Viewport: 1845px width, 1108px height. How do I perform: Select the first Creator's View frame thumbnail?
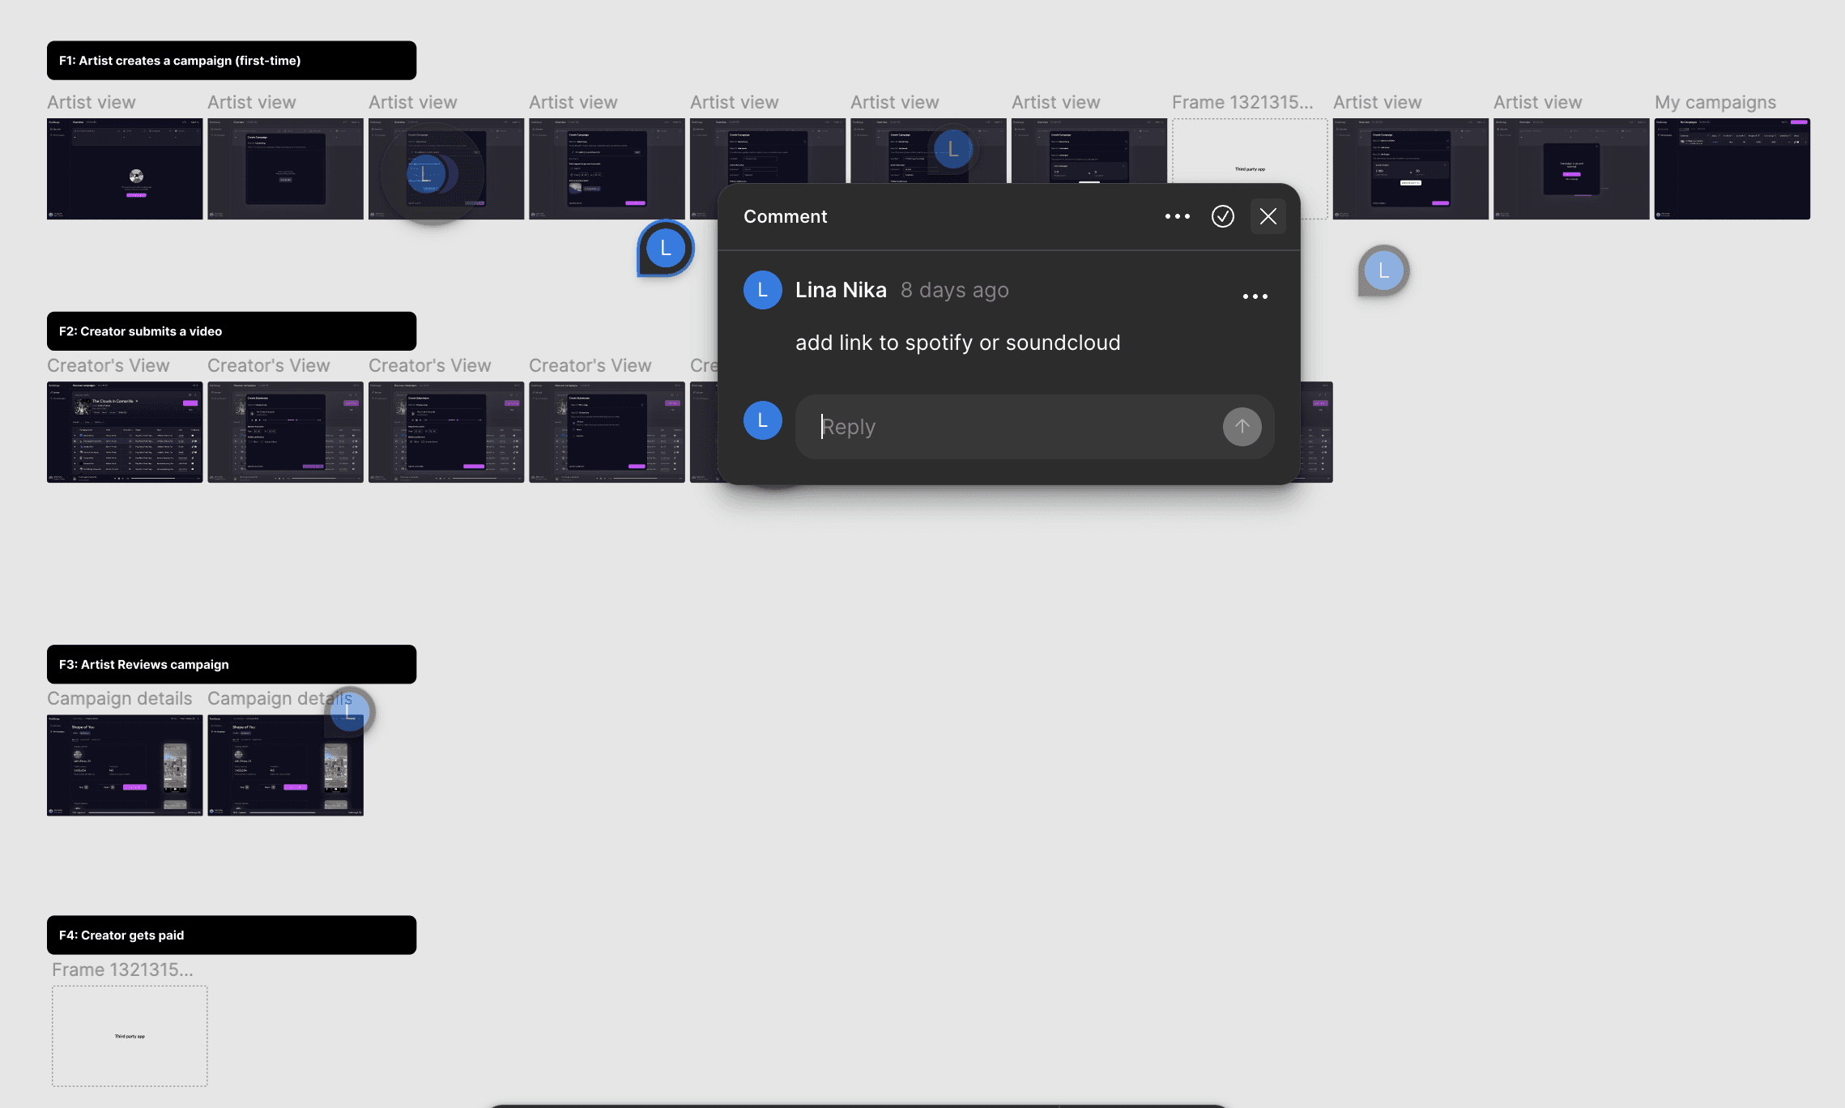pos(125,432)
